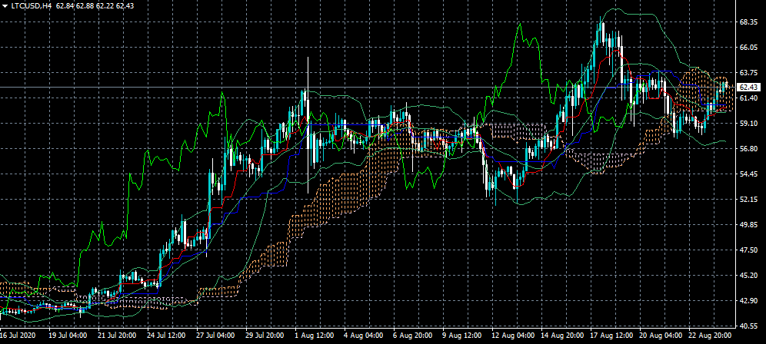The width and height of the screenshot is (766, 344).
Task: Click the 49.85 price axis label
Action: point(748,225)
